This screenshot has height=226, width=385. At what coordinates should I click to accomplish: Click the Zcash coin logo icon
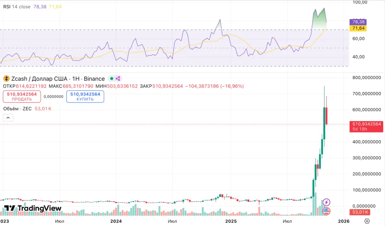6,79
